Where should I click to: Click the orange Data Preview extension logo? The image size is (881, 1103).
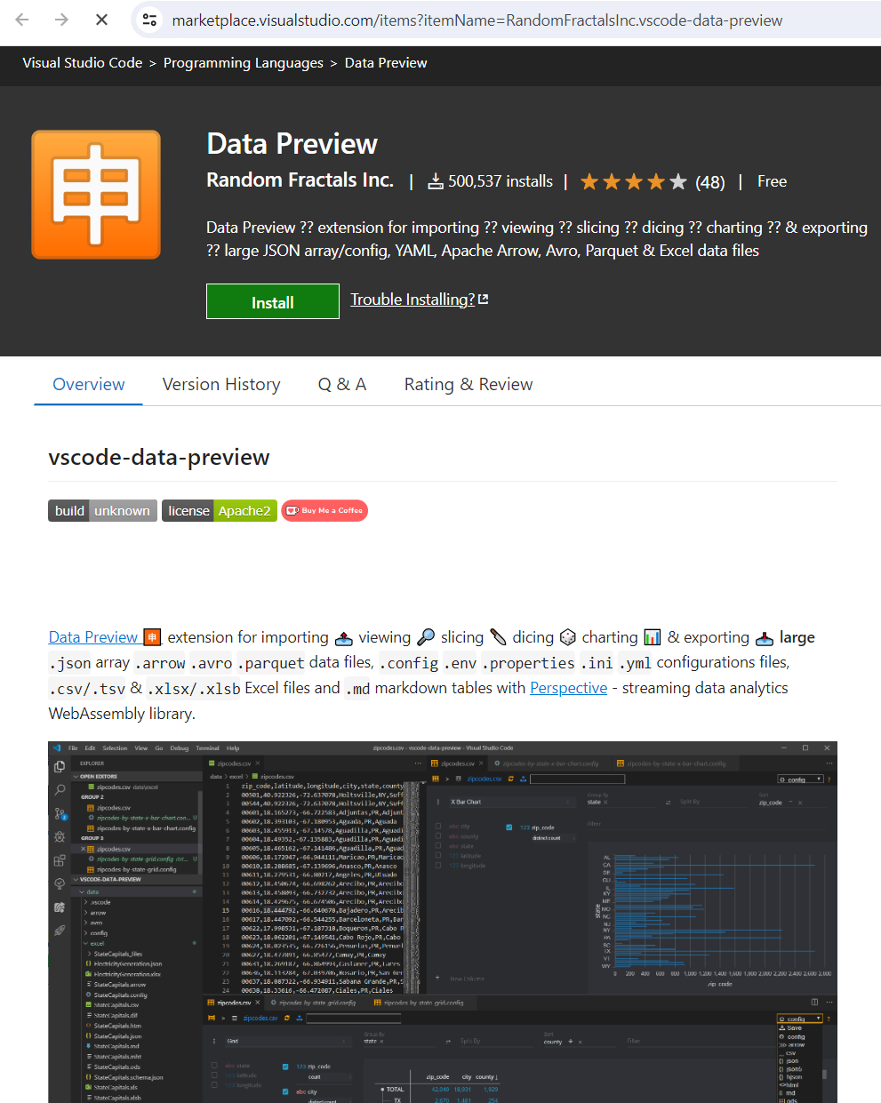96,195
